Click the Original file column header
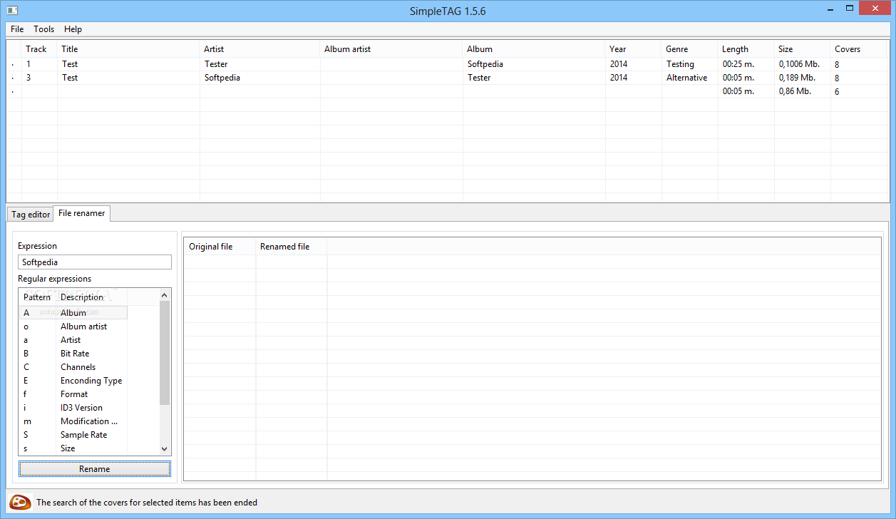 coord(220,247)
